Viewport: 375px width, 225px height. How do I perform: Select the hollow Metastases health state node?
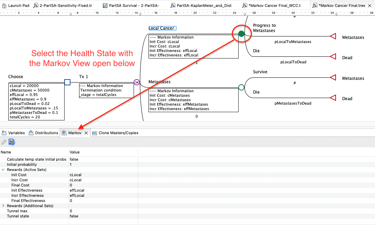tap(241, 87)
